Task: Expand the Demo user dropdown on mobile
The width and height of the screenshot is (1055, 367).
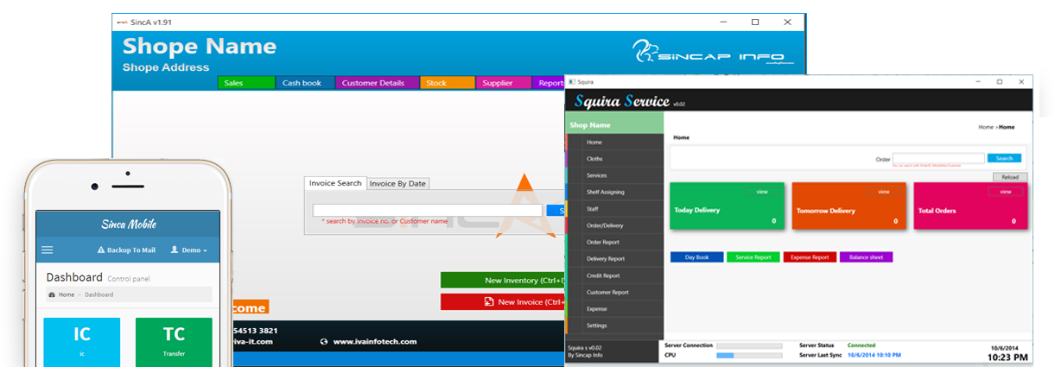Action: pyautogui.click(x=206, y=251)
